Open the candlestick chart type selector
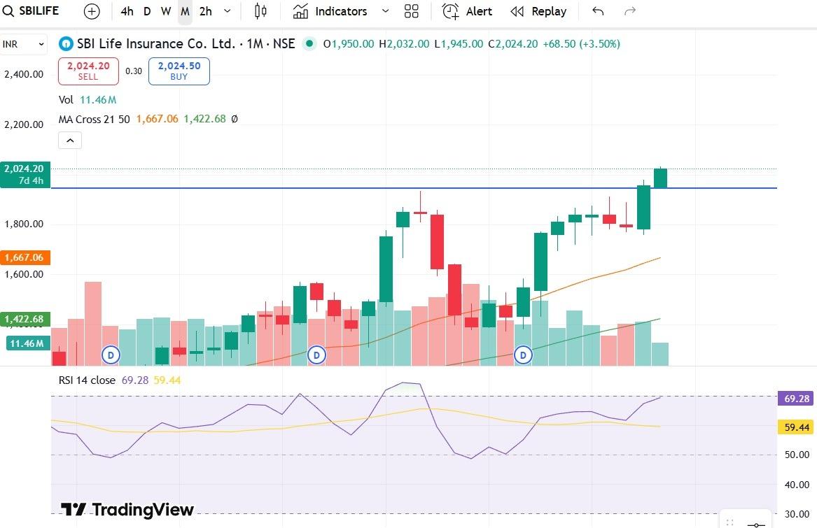 [x=260, y=11]
